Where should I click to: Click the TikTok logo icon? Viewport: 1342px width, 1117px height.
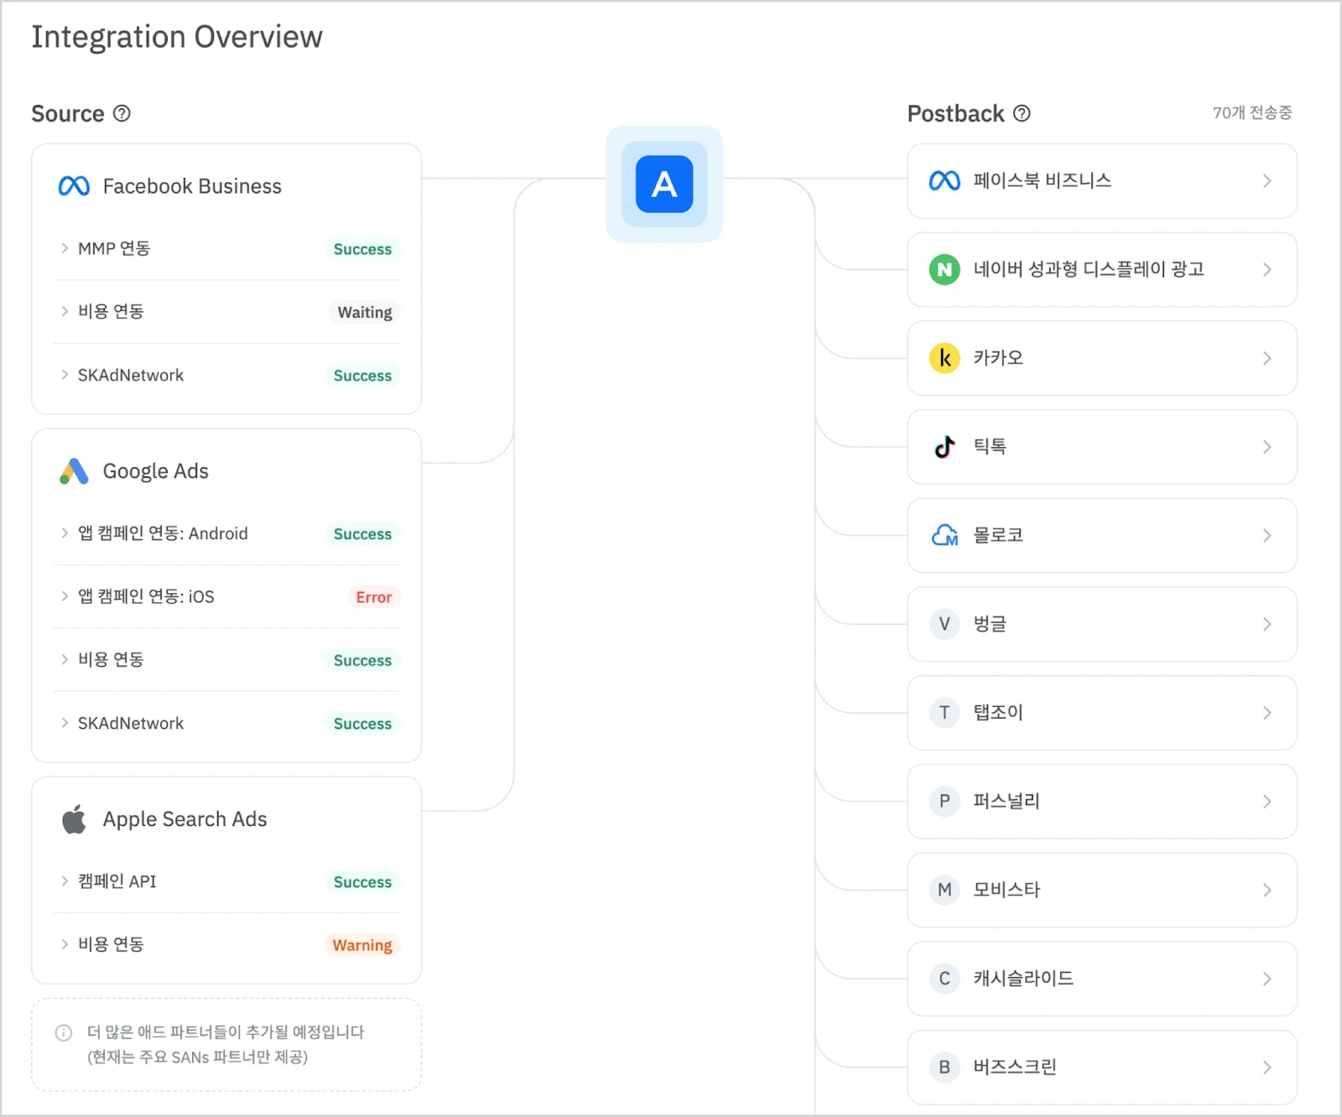944,447
